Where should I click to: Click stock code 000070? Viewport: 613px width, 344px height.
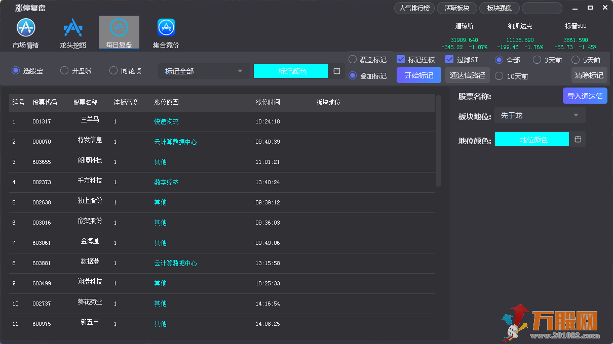(42, 142)
